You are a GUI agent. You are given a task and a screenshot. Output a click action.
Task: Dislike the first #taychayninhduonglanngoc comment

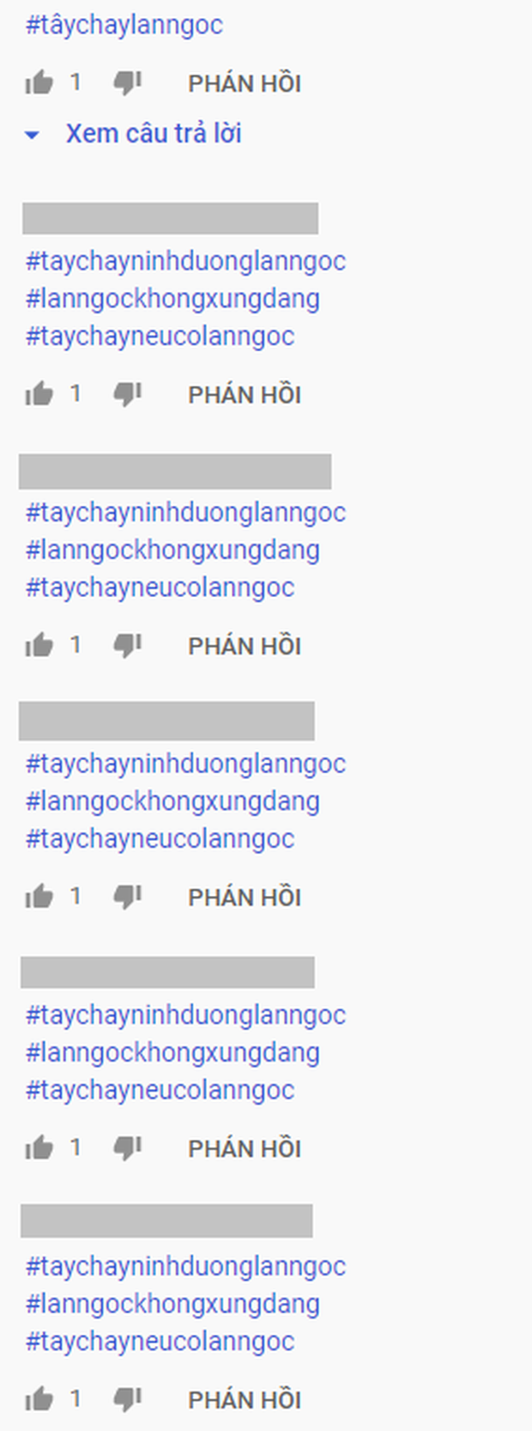point(128,394)
